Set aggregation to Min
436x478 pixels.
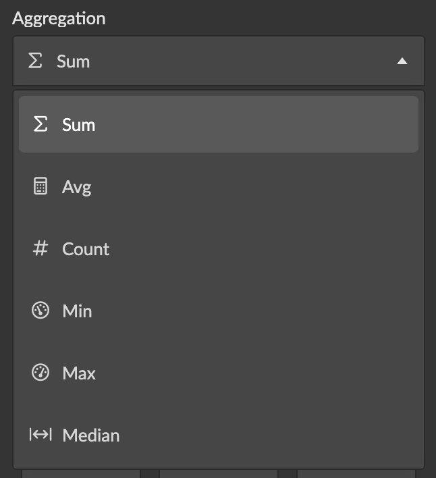[77, 311]
